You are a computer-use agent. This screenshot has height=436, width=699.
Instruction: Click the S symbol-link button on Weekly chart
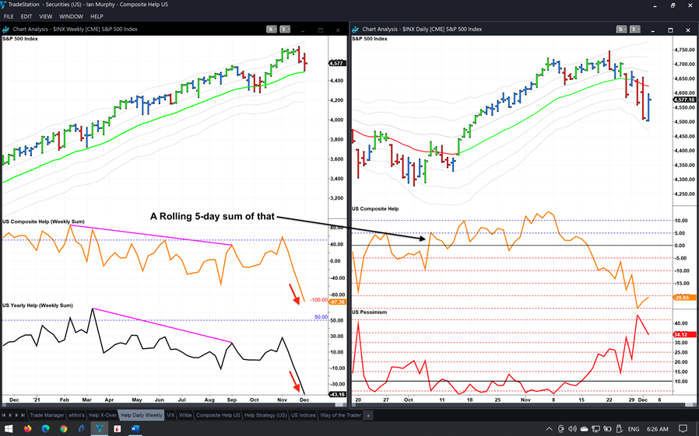(x=271, y=30)
